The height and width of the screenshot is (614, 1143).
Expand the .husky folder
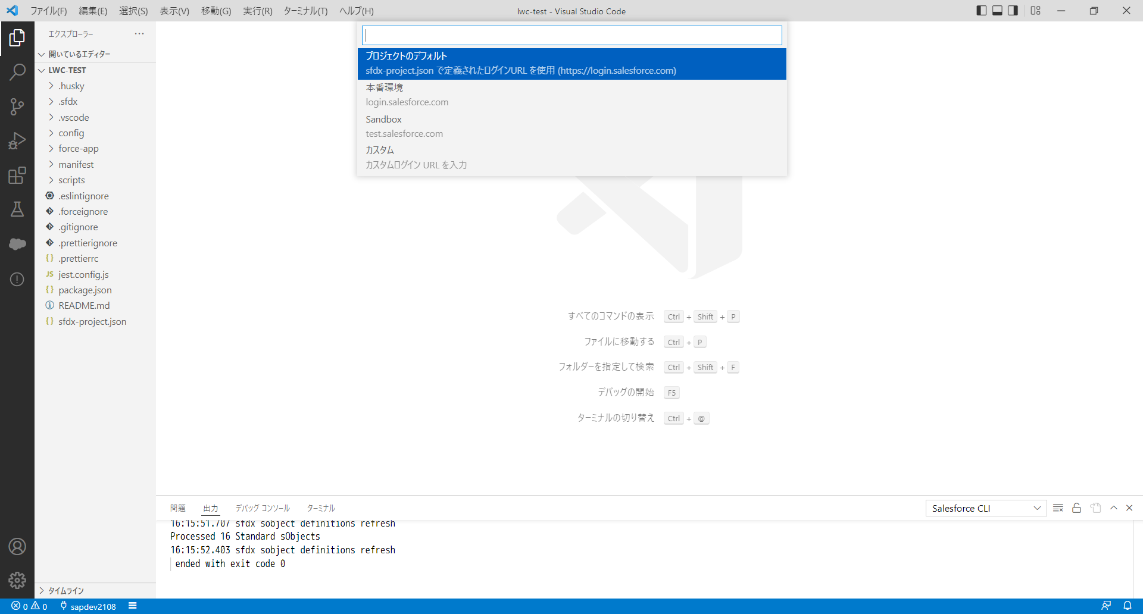pyautogui.click(x=95, y=86)
